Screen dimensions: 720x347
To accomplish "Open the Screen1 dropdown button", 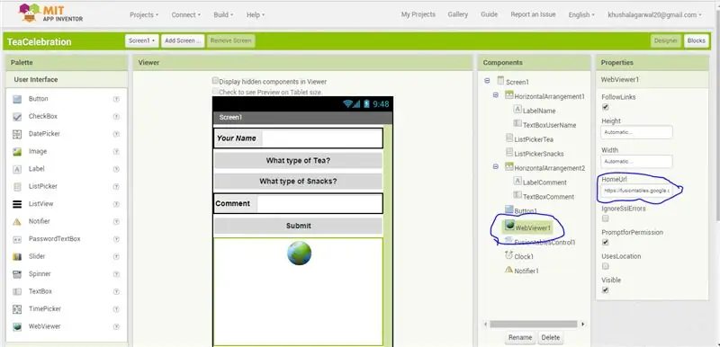I will click(x=142, y=40).
